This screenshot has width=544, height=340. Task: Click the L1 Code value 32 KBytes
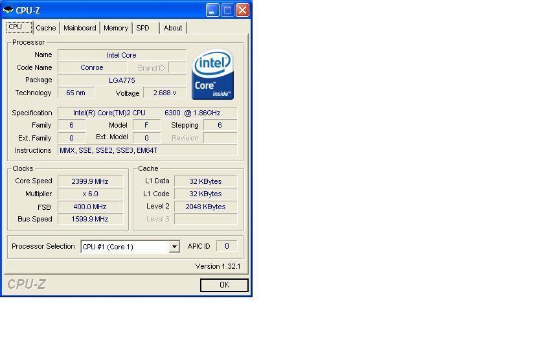(x=206, y=194)
